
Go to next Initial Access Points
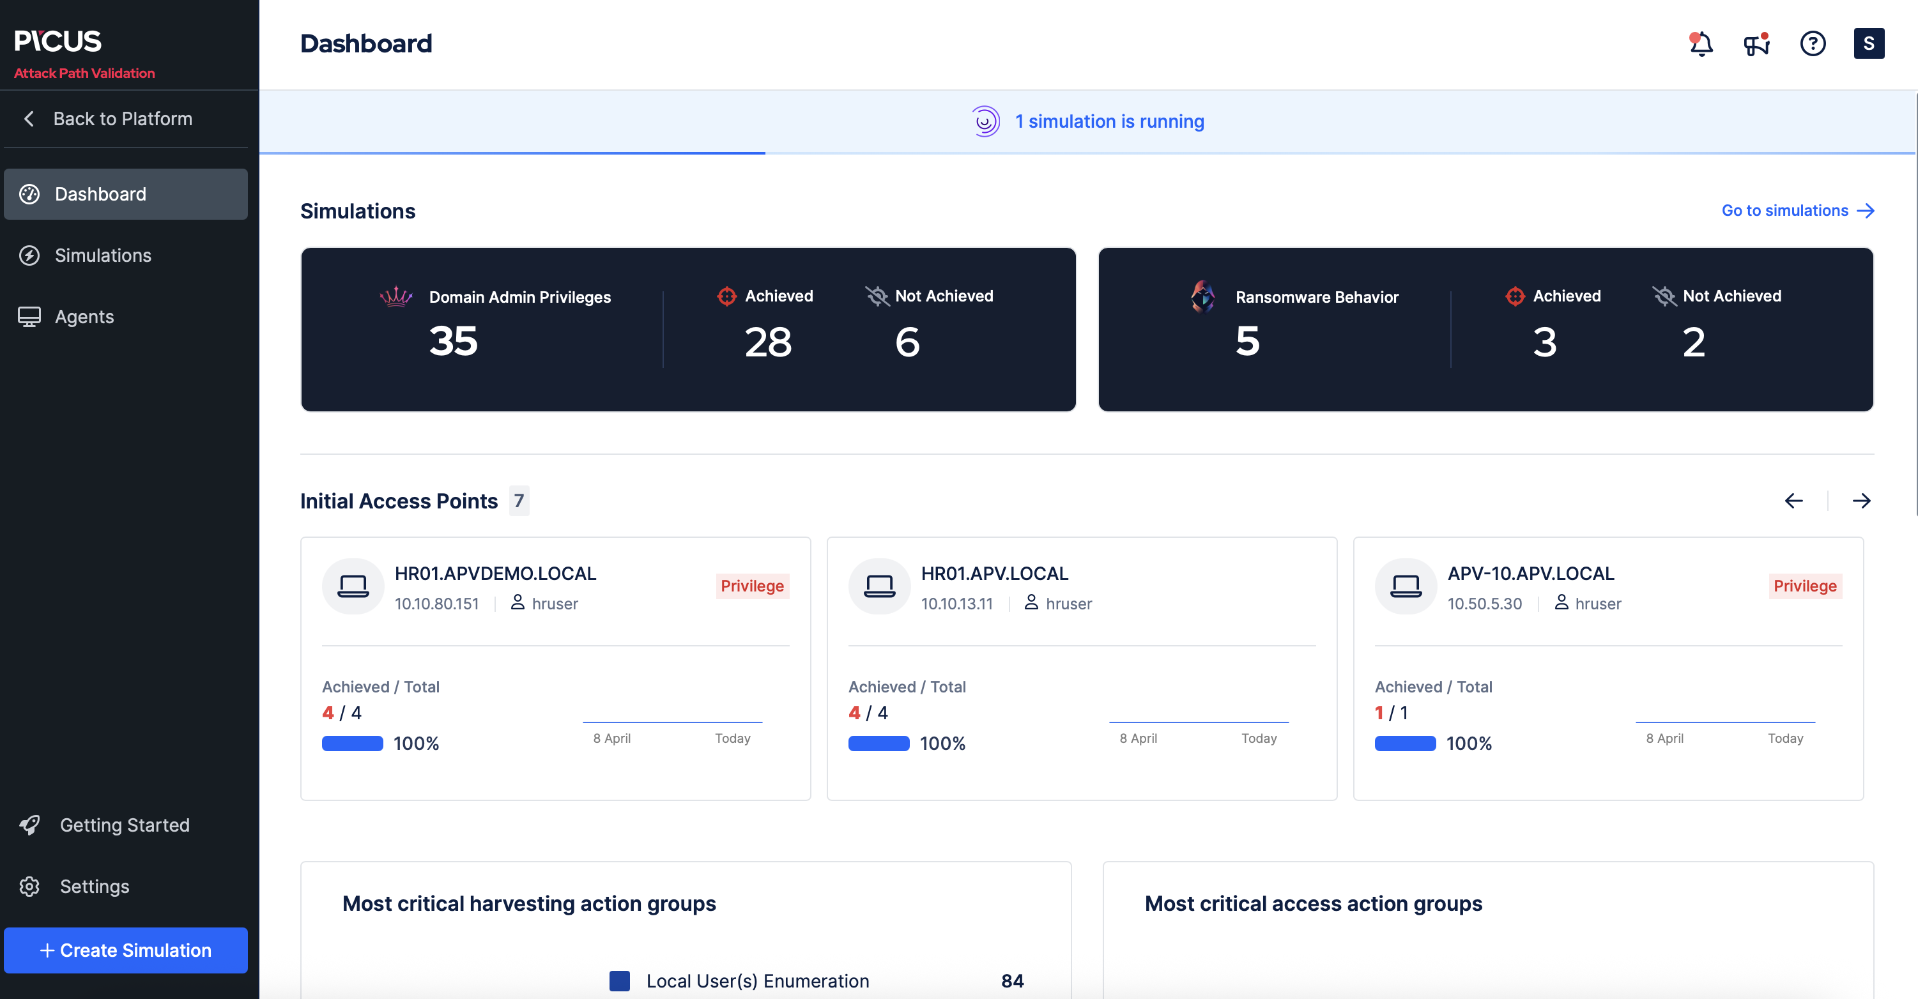pyautogui.click(x=1860, y=501)
